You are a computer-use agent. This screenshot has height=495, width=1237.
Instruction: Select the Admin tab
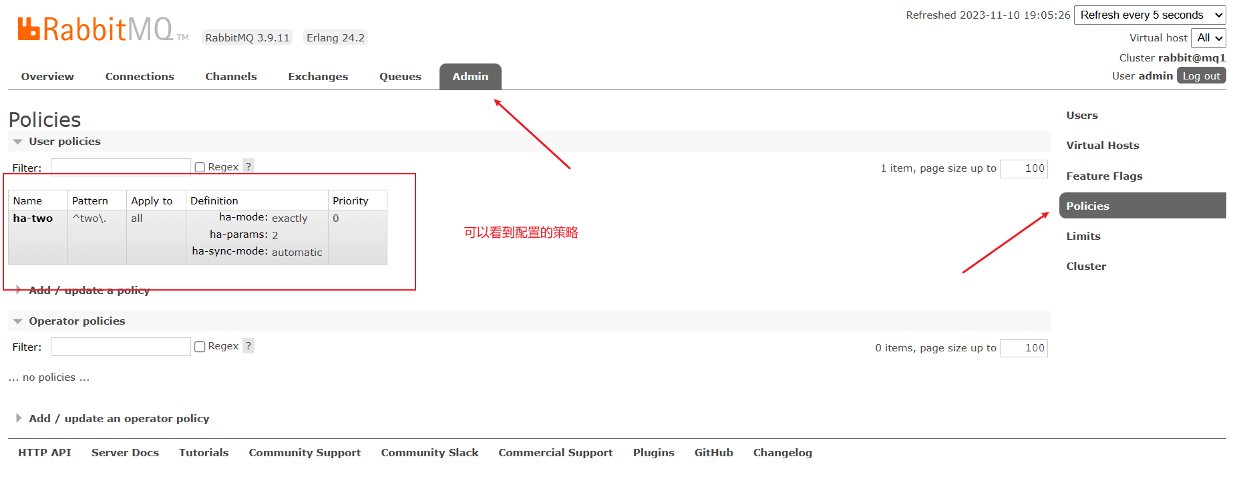pyautogui.click(x=470, y=76)
